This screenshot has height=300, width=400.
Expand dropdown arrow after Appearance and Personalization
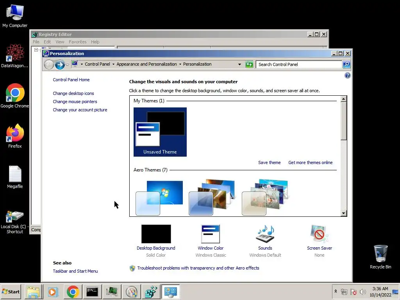180,64
